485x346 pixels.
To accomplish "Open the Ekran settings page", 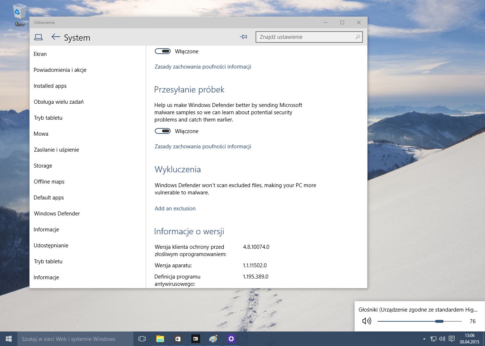I will 40,54.
